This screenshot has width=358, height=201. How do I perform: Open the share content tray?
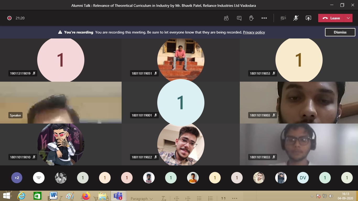pos(308,18)
